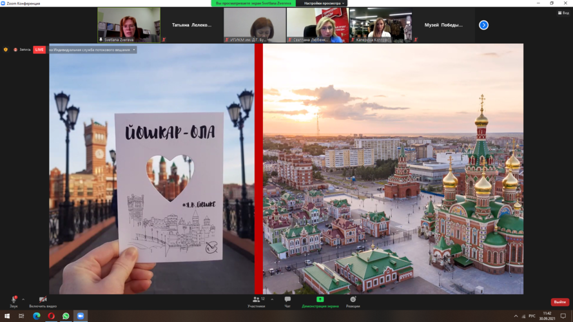Select the Татьяна Лелеко participant tile
This screenshot has height=322, width=573.
tap(191, 25)
